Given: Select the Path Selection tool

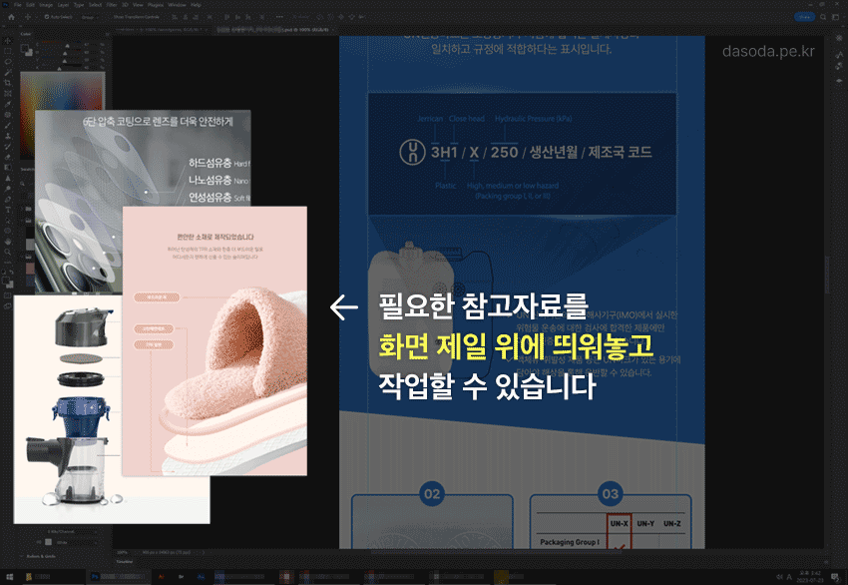Looking at the screenshot, I should [x=8, y=221].
